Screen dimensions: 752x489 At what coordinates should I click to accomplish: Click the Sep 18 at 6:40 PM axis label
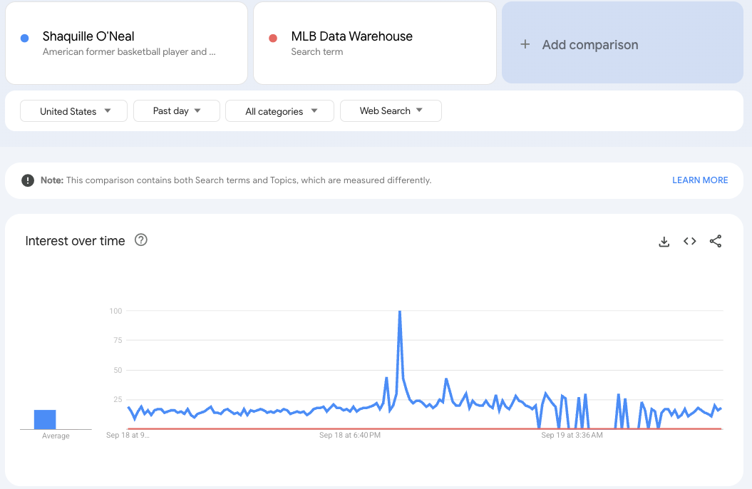(x=349, y=436)
